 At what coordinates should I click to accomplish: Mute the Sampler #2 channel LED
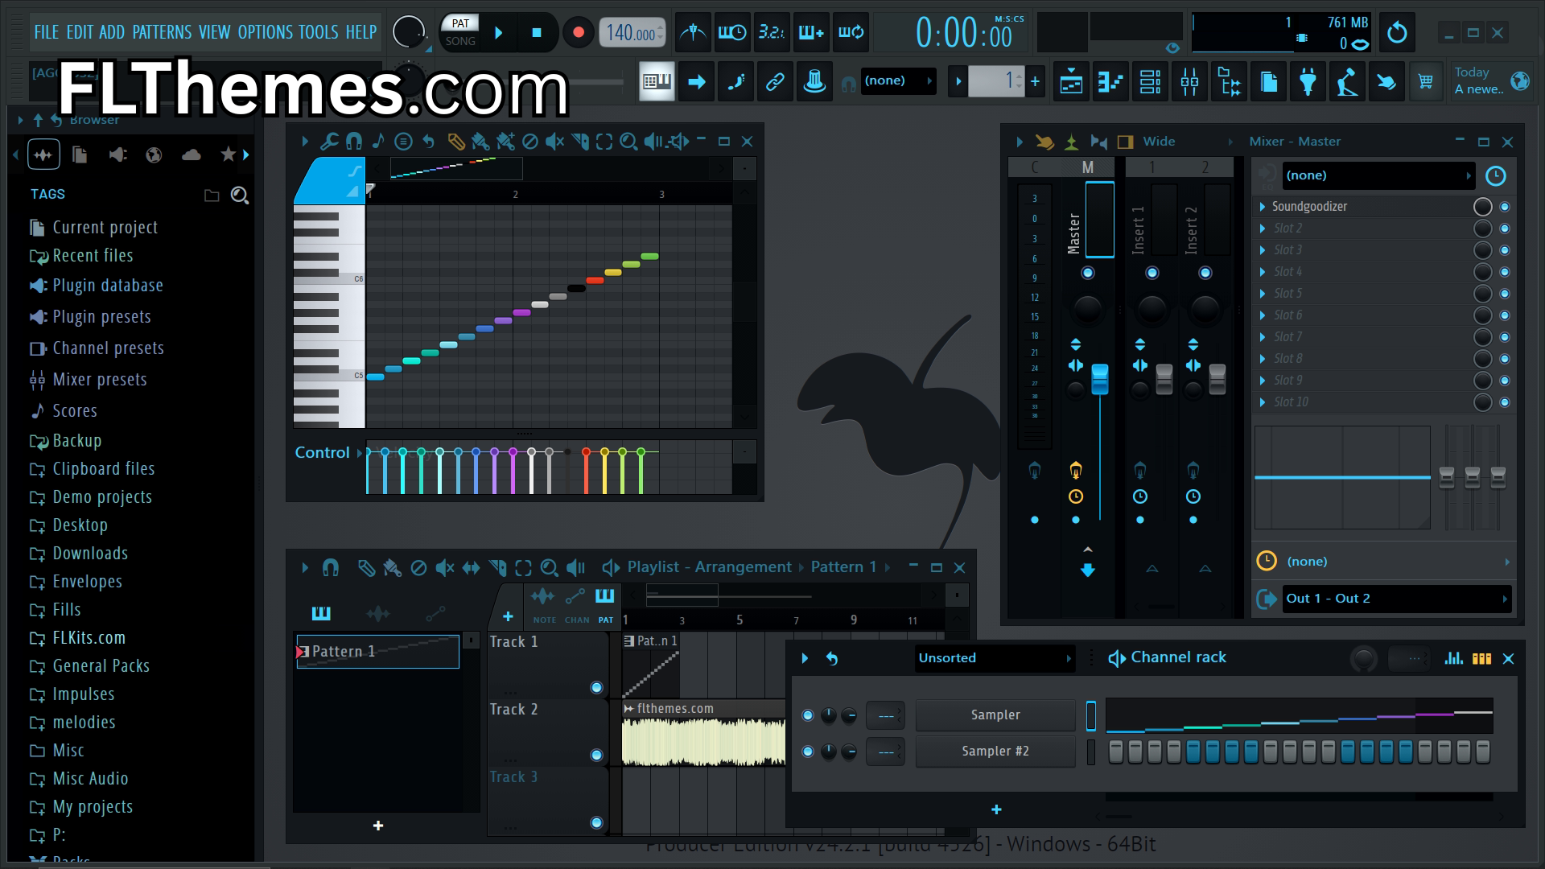(808, 752)
